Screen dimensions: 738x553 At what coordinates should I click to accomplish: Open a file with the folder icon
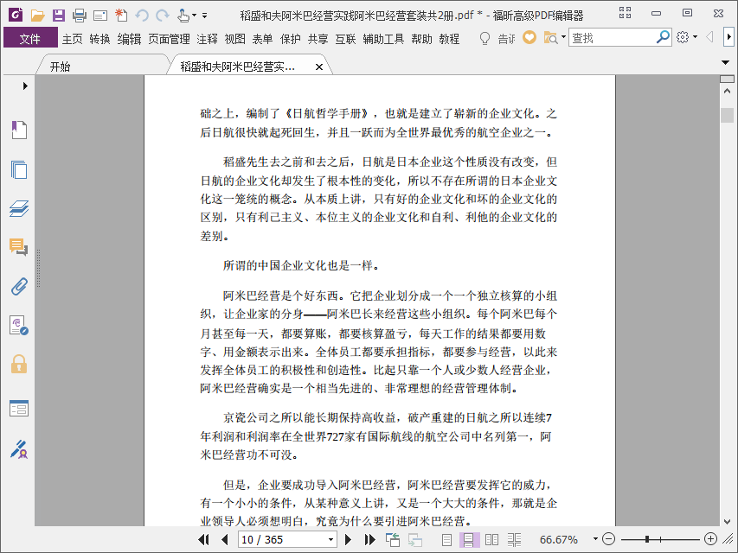point(37,16)
